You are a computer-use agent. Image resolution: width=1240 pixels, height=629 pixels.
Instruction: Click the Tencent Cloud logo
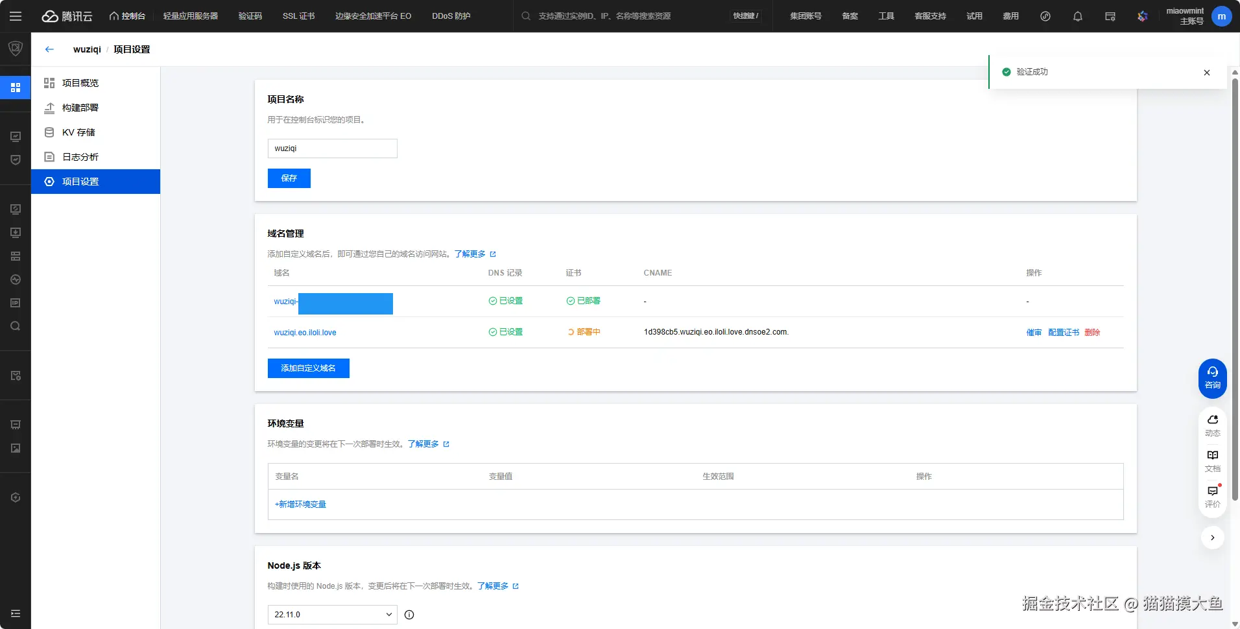(67, 16)
